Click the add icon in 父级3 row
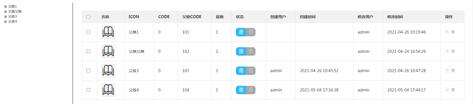Image resolution: width=473 pixels, height=104 pixels. [x=447, y=70]
